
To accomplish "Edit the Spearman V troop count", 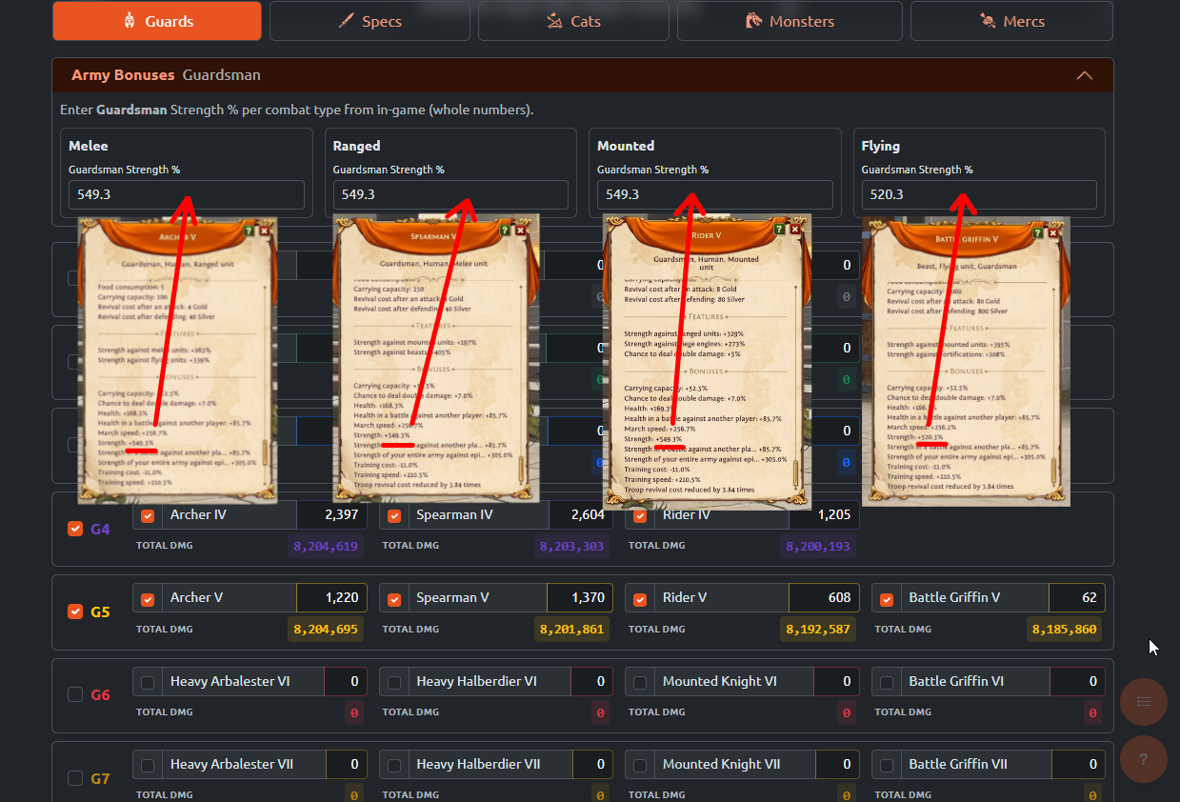I will pos(579,598).
